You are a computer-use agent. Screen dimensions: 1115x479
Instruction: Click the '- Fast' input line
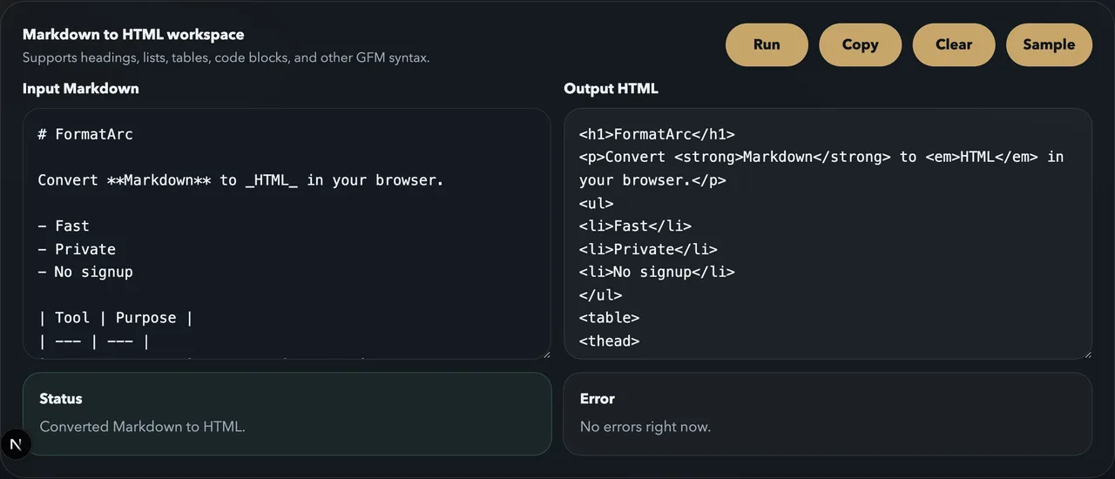pos(64,226)
